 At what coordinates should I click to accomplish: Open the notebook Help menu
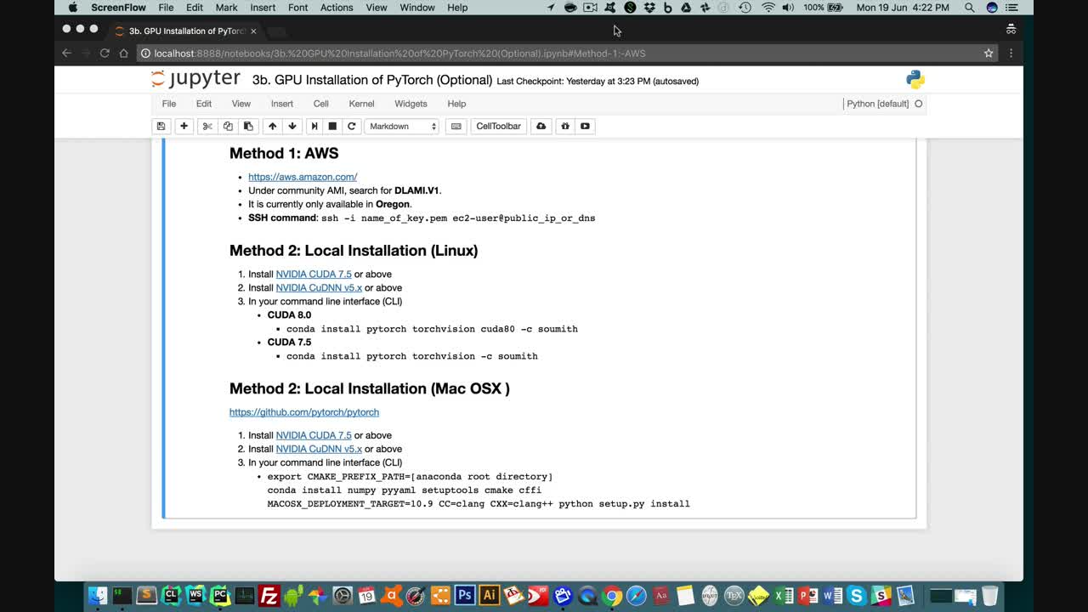(456, 104)
